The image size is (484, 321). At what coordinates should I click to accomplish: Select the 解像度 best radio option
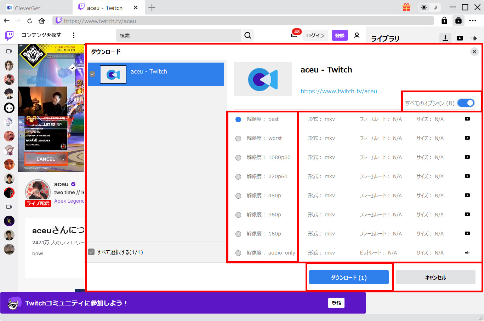click(238, 119)
